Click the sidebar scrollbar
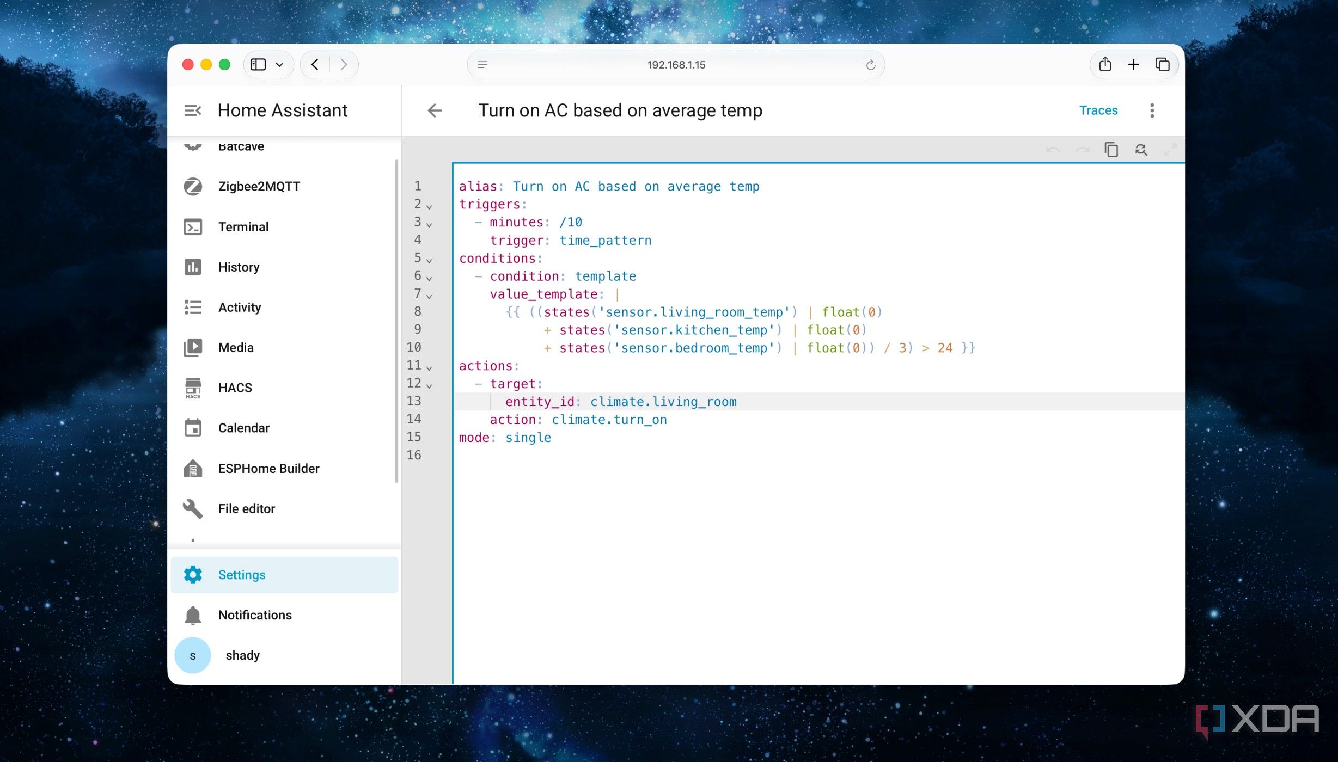 pos(396,321)
